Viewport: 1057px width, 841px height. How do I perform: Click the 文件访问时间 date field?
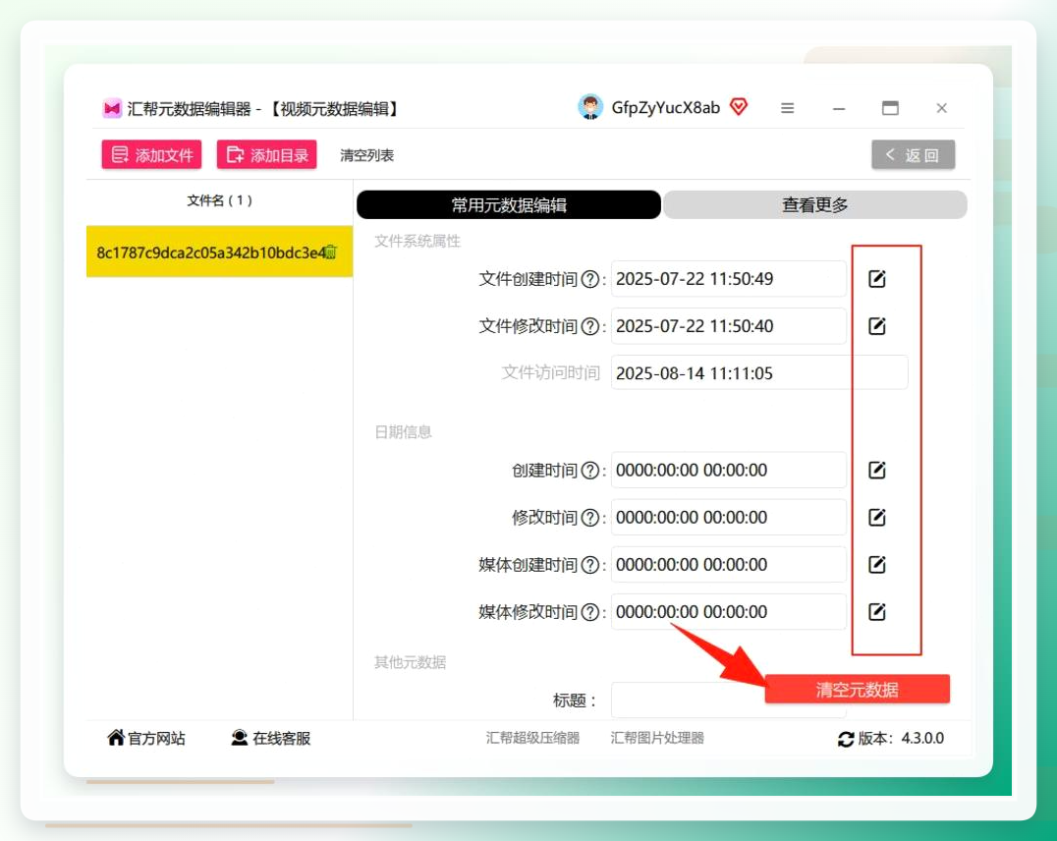pos(759,373)
